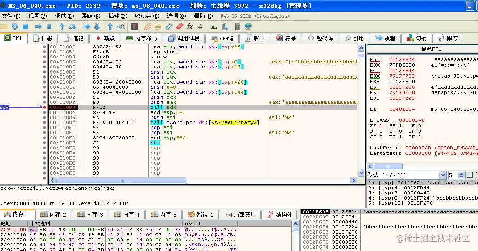Click the Open file folder toolbar icon
Screen dimensions: 478x251
click(x=4, y=27)
